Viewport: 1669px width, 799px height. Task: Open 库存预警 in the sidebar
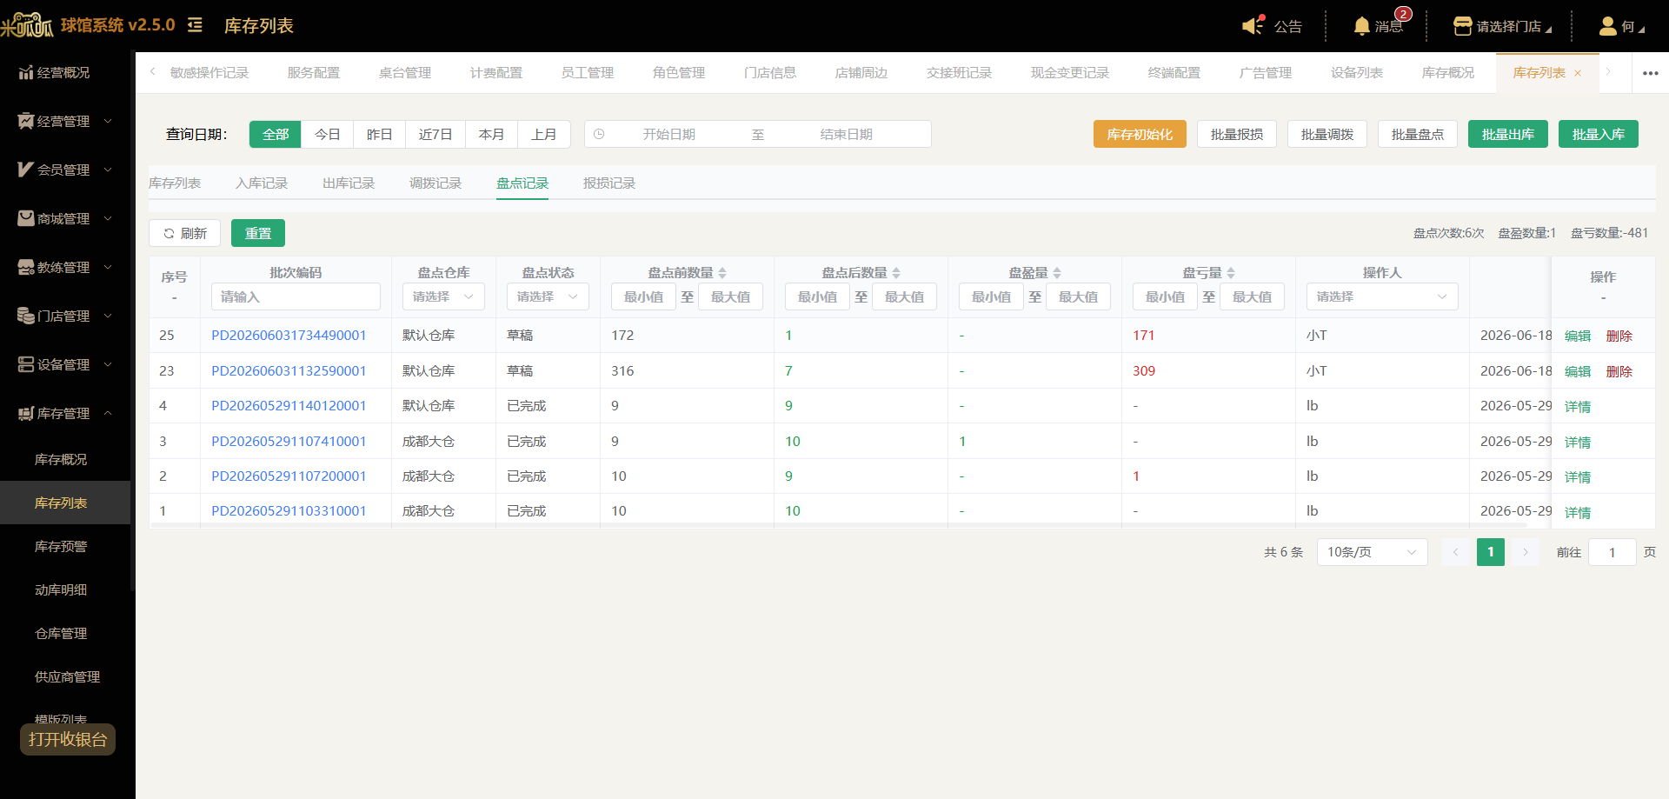(x=61, y=546)
